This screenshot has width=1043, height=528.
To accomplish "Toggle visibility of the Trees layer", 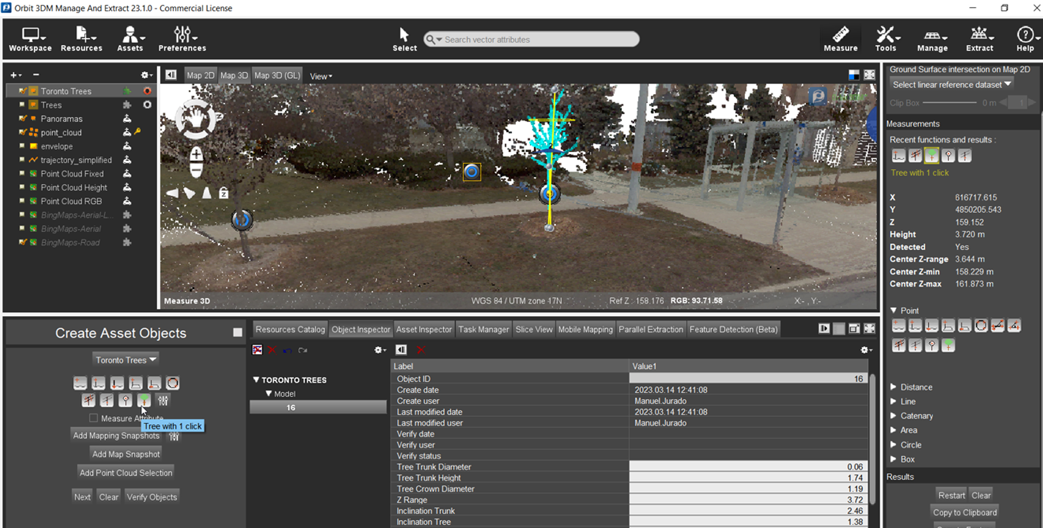I will [23, 105].
